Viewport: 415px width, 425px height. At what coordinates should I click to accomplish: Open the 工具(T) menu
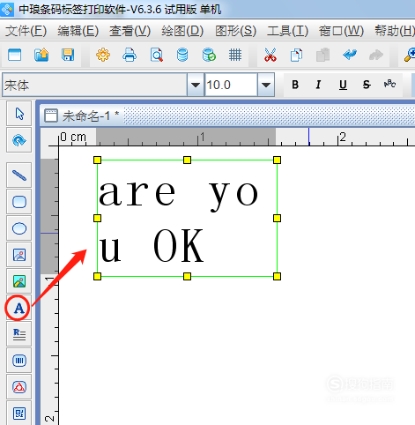287,31
